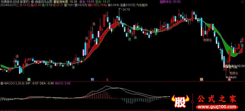This screenshot has height=111, width=245.
Task: Click the open price 开19.82
Action: tap(25, 5)
